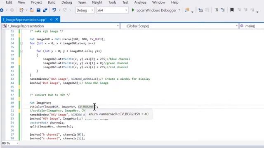Click the split(ImageHsv, channels) line
Screen dimensions: 264x148
pos(51,127)
